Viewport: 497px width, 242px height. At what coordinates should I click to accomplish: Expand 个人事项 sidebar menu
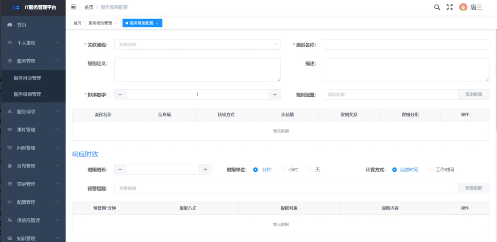coord(33,43)
